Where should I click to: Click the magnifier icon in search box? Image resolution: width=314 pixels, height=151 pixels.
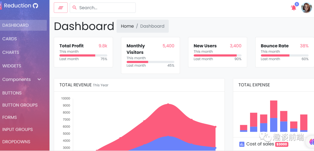pos(74,8)
